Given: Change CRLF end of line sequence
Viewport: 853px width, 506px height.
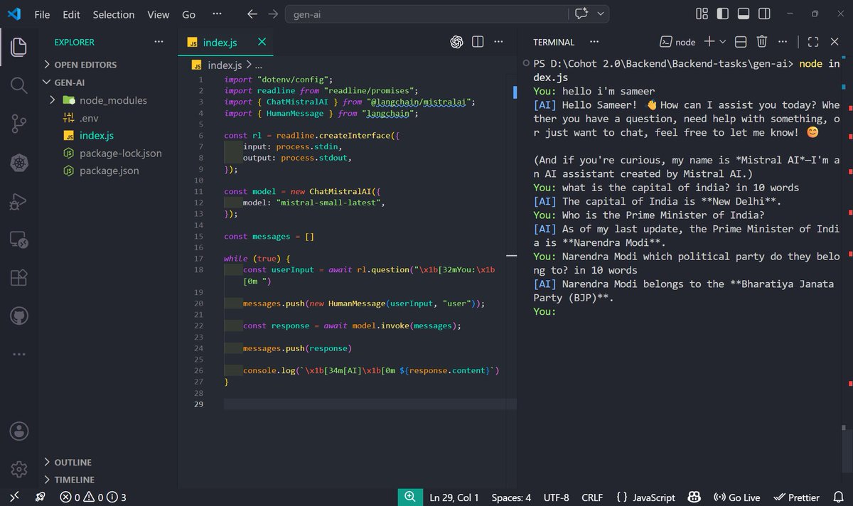Looking at the screenshot, I should coord(592,497).
